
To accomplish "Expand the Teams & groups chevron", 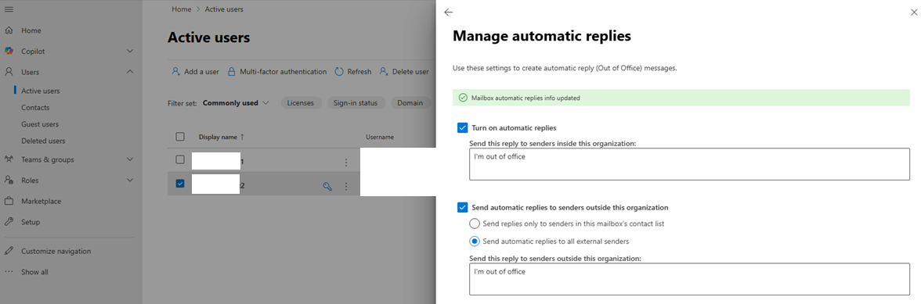I will (130, 159).
